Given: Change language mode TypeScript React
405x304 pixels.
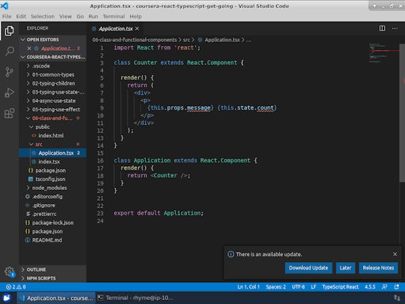Looking at the screenshot, I should (340, 287).
